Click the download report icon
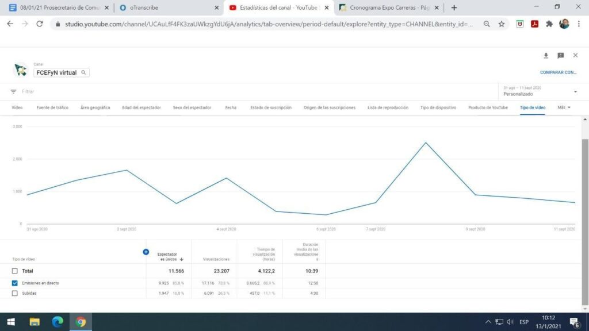 546,56
